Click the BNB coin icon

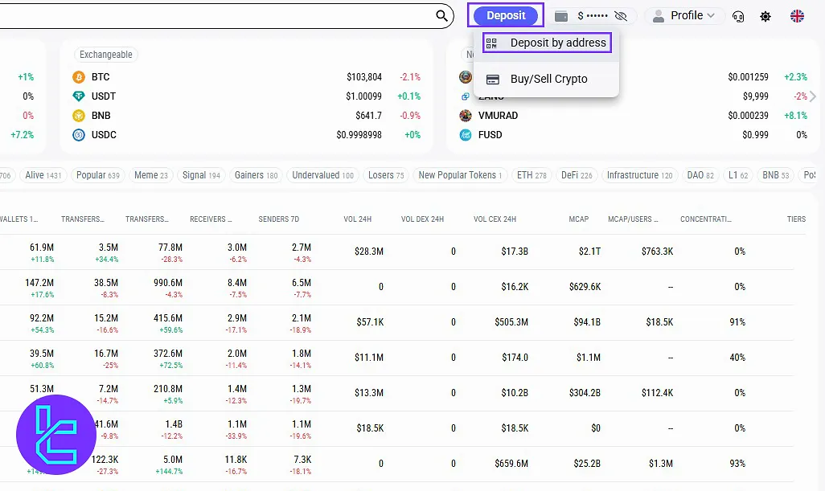point(79,116)
